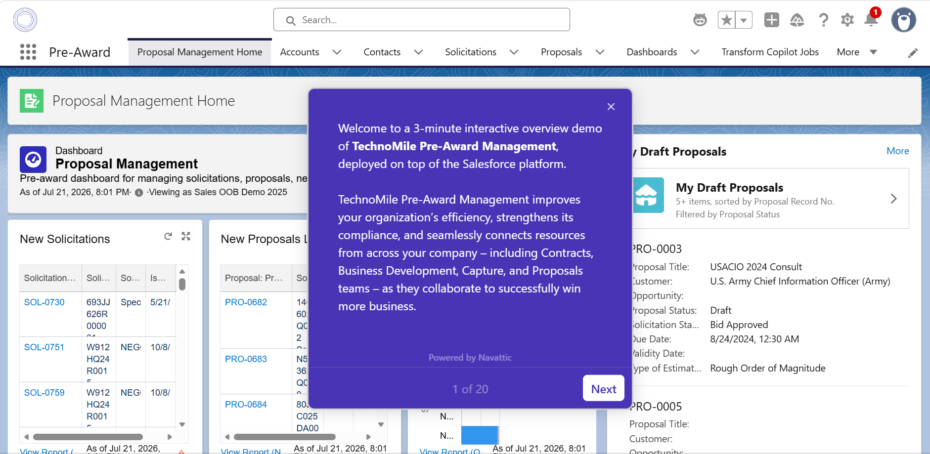Click the New Solicitations horizontal scrollbar

(88, 437)
